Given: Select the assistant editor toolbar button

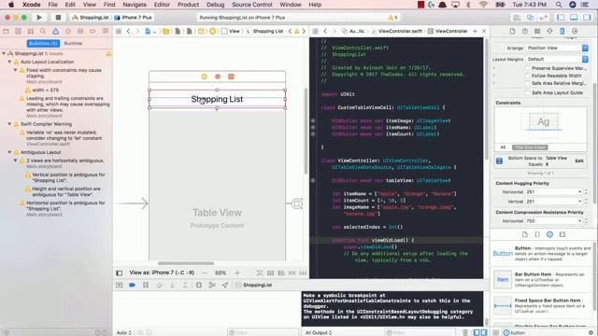Looking at the screenshot, I should click(530, 18).
